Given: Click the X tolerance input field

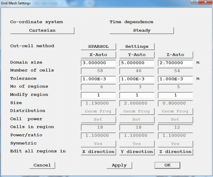Looking at the screenshot, I should [98, 79].
